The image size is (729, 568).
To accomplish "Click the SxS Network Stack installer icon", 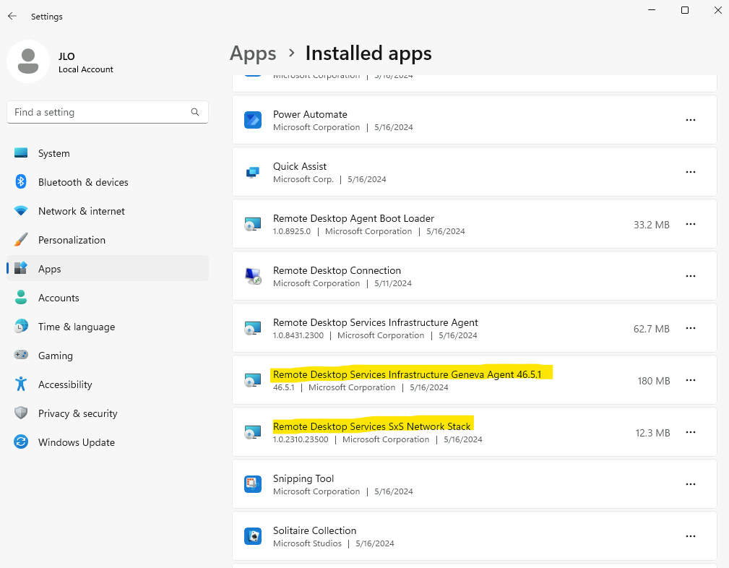I will coord(253,433).
